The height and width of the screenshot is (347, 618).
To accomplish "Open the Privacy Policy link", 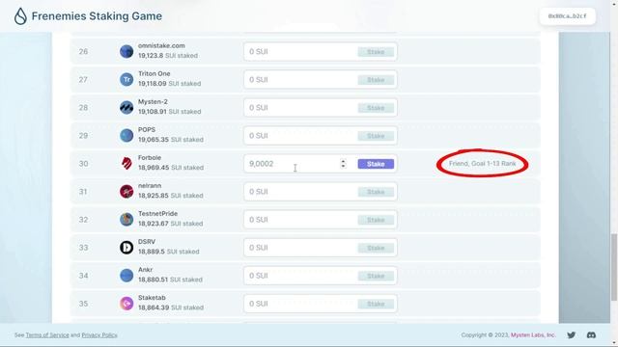I will pyautogui.click(x=99, y=335).
